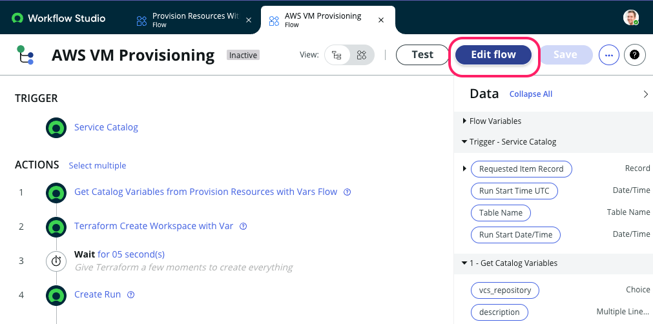The width and height of the screenshot is (653, 324).
Task: Switch to Provision Resources flow tab
Action: coord(195,19)
